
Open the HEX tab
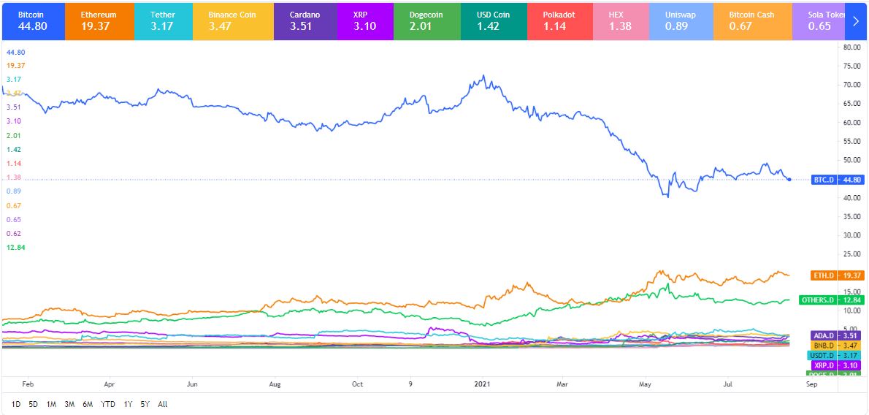620,20
